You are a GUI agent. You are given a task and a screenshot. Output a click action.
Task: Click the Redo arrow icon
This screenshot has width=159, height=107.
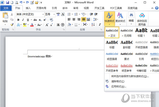click(27, 2)
